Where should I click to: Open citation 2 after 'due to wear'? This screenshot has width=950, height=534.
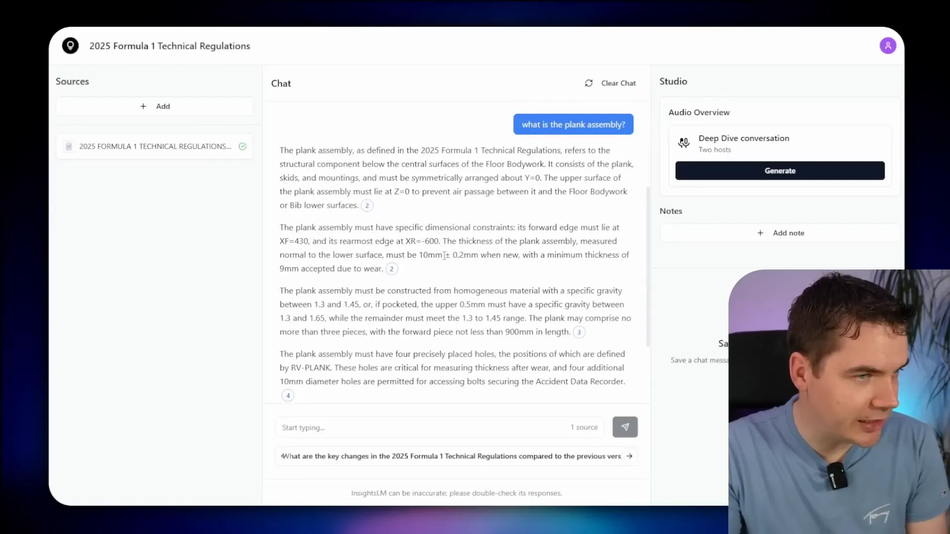tap(391, 269)
